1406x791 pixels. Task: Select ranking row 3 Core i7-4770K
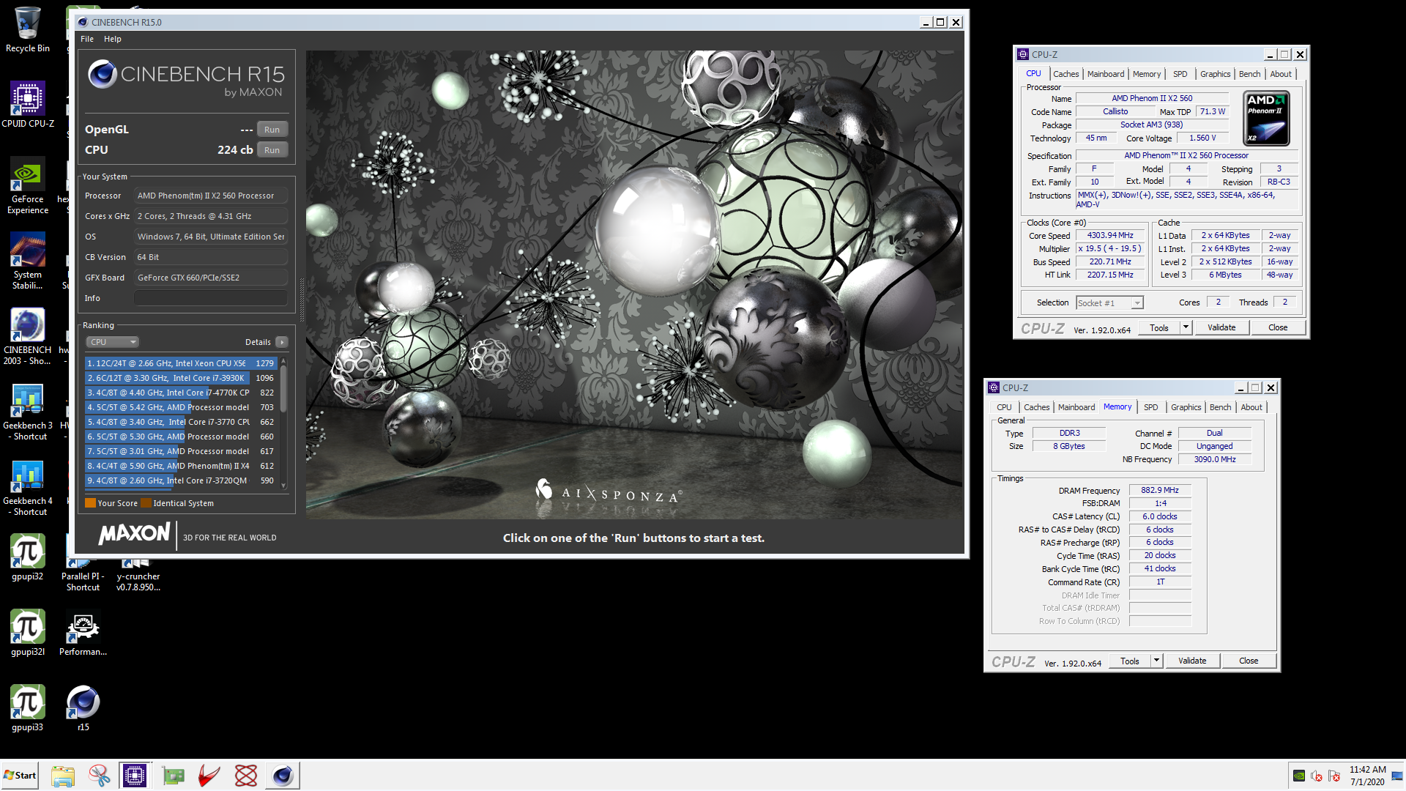(x=181, y=393)
